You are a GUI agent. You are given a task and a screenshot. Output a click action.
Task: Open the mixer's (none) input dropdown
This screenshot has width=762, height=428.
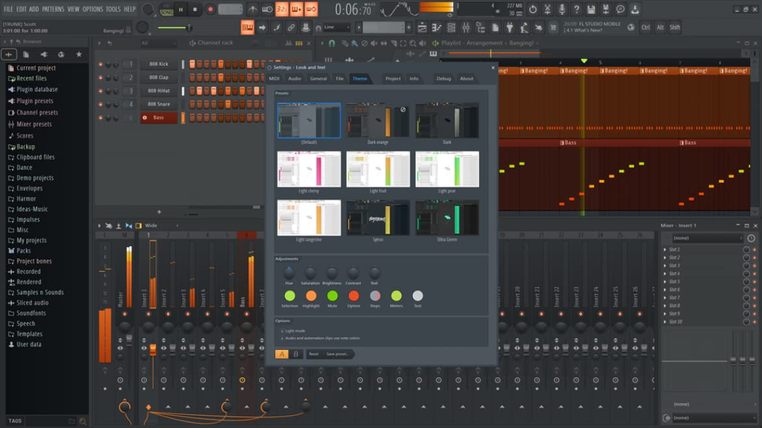707,238
